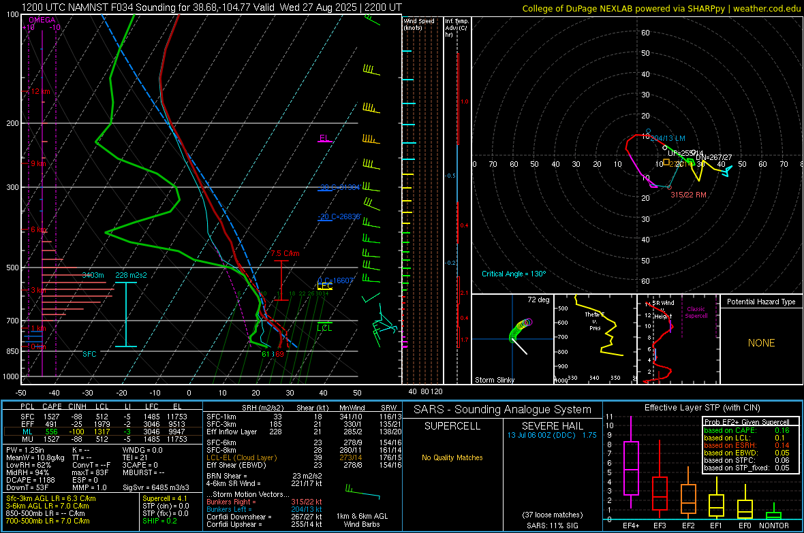Click the Effective Layer STP (with CIN) title

[x=702, y=408]
